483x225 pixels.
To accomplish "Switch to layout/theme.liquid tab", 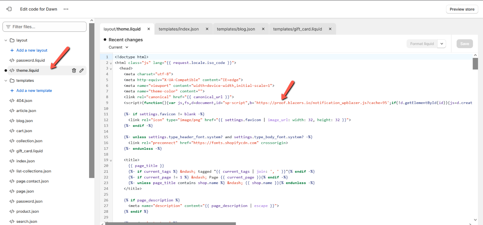I will pyautogui.click(x=122, y=29).
